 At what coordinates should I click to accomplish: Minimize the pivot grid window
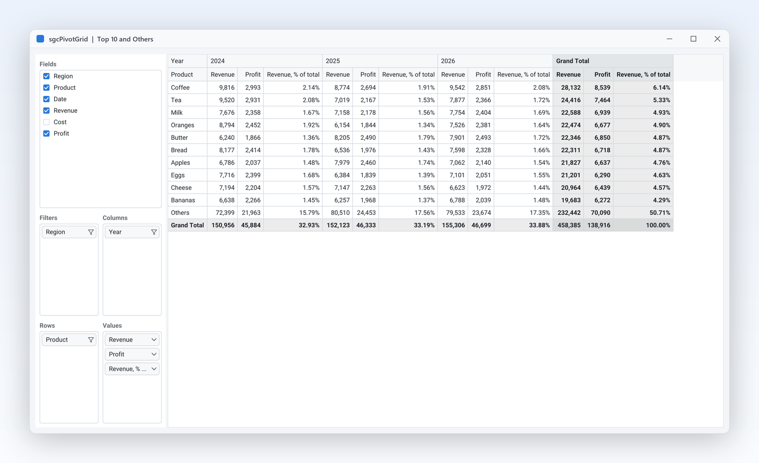[x=669, y=39]
